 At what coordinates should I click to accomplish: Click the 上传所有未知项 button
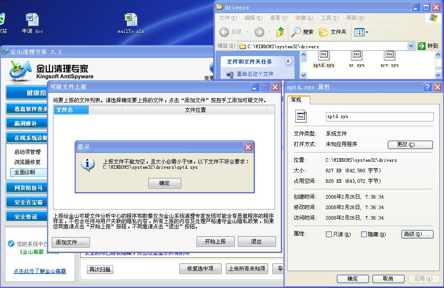[247, 268]
